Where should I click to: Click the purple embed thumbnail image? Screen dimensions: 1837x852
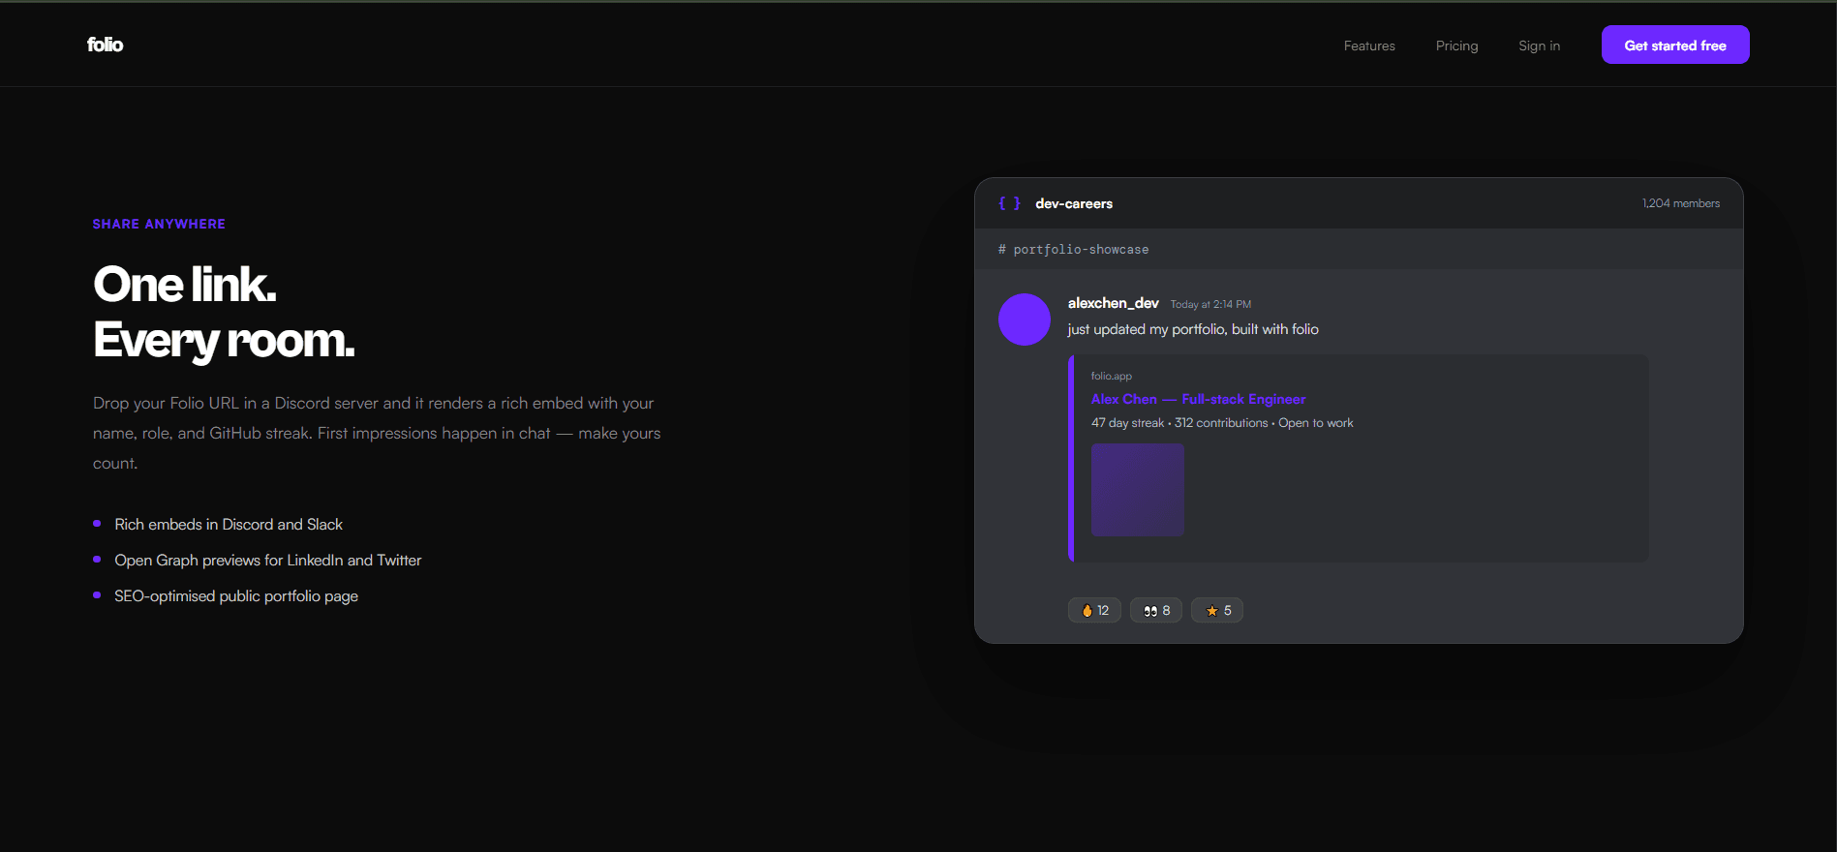click(x=1138, y=490)
